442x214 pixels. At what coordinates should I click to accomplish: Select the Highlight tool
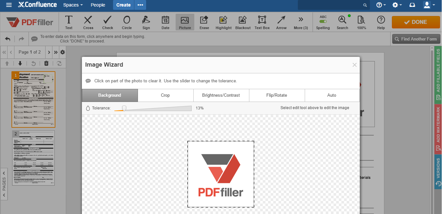[223, 22]
